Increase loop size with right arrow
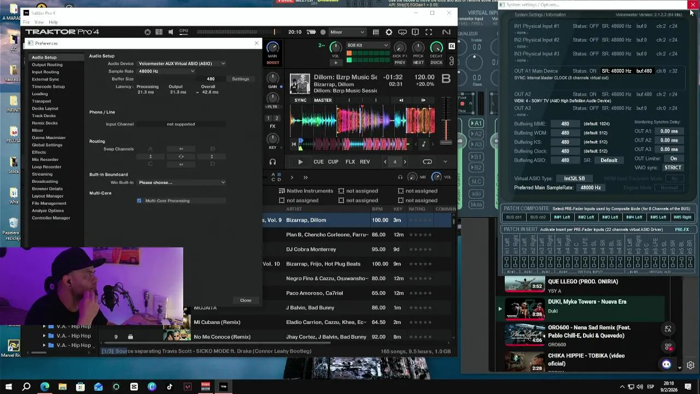 [x=405, y=162]
